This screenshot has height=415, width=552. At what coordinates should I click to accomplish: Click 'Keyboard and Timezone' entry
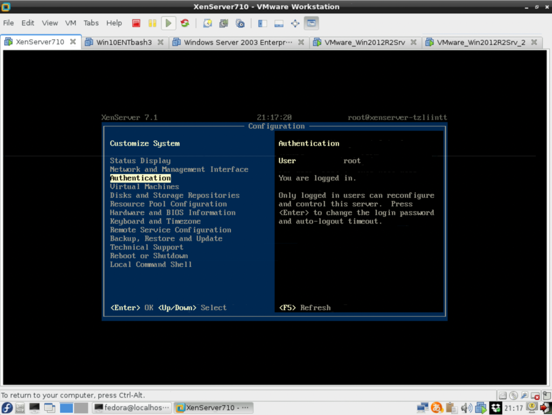click(x=155, y=222)
